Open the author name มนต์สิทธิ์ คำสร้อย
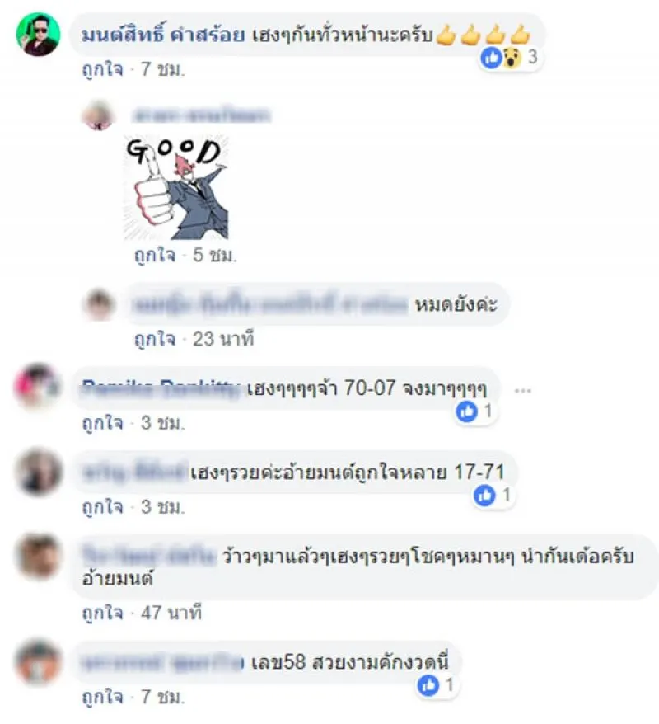The image size is (659, 724). pyautogui.click(x=163, y=35)
